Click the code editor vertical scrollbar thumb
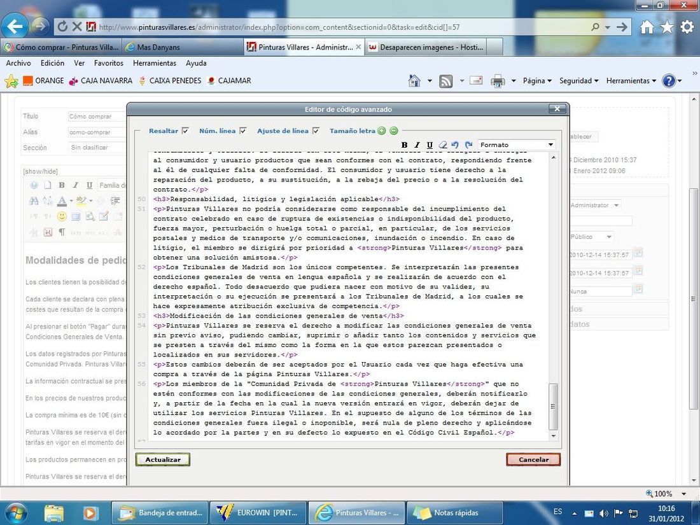 point(553,406)
